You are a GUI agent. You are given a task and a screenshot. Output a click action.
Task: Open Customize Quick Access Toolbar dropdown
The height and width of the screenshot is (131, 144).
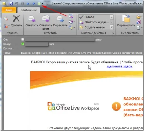[x=47, y=4]
